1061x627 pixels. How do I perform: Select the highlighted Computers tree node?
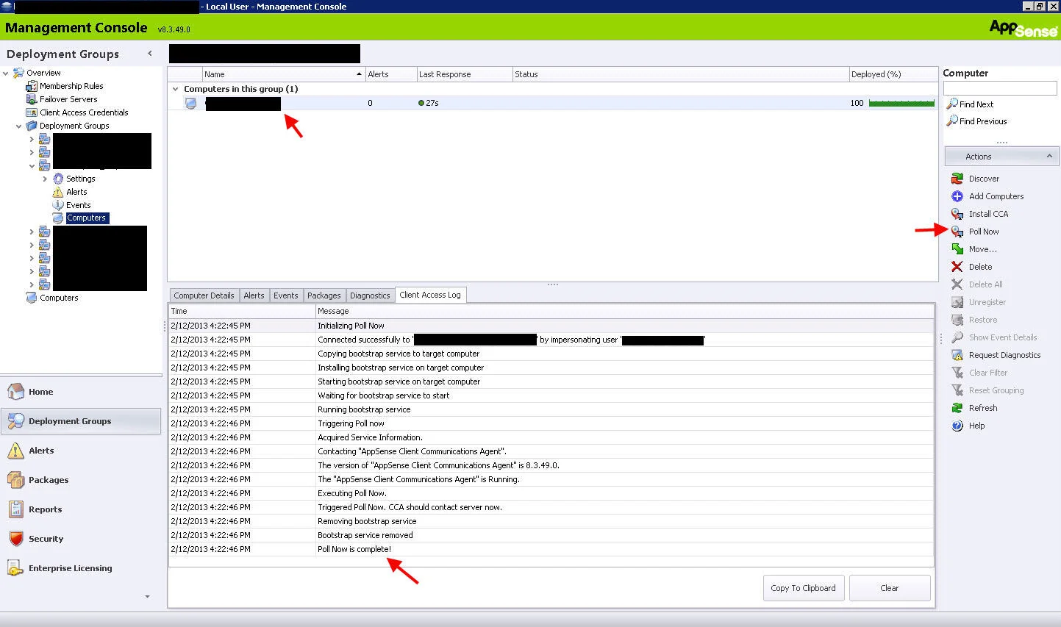[87, 218]
